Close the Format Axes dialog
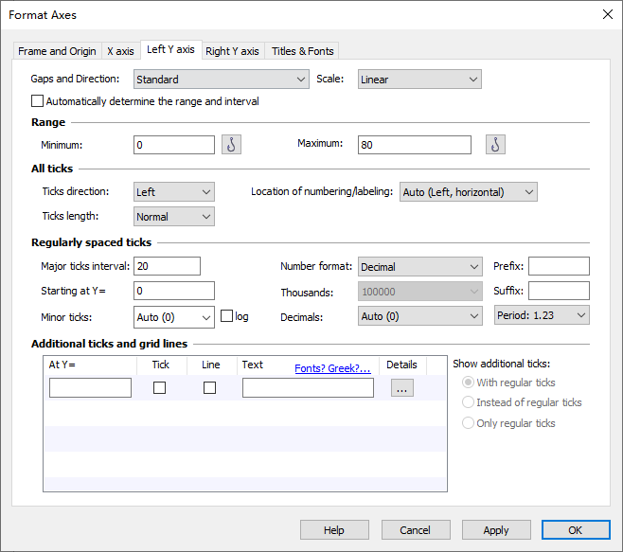Screen dimensions: 623x552 click(607, 14)
